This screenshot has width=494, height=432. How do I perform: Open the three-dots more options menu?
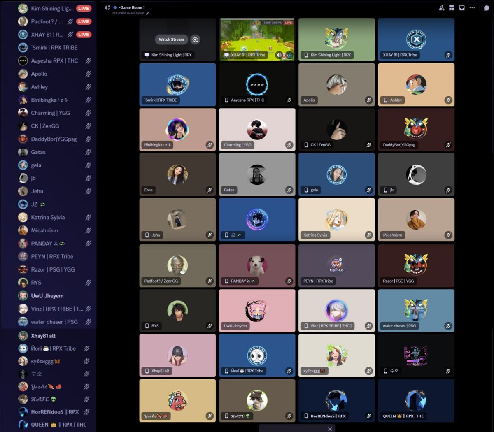click(472, 8)
